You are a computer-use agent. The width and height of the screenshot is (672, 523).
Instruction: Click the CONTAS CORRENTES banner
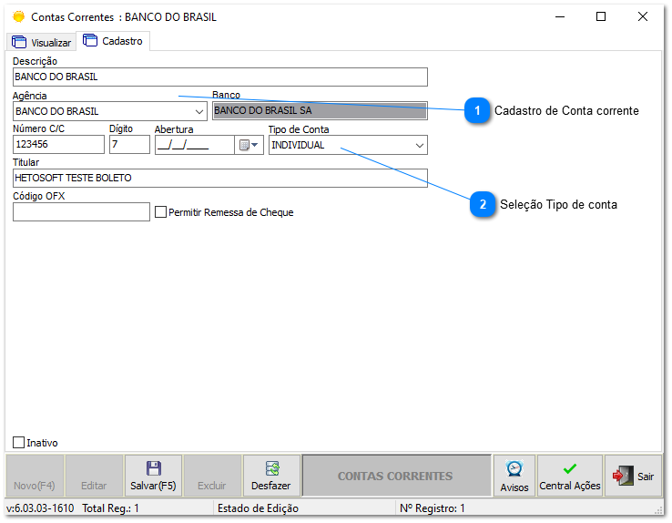pyautogui.click(x=396, y=476)
